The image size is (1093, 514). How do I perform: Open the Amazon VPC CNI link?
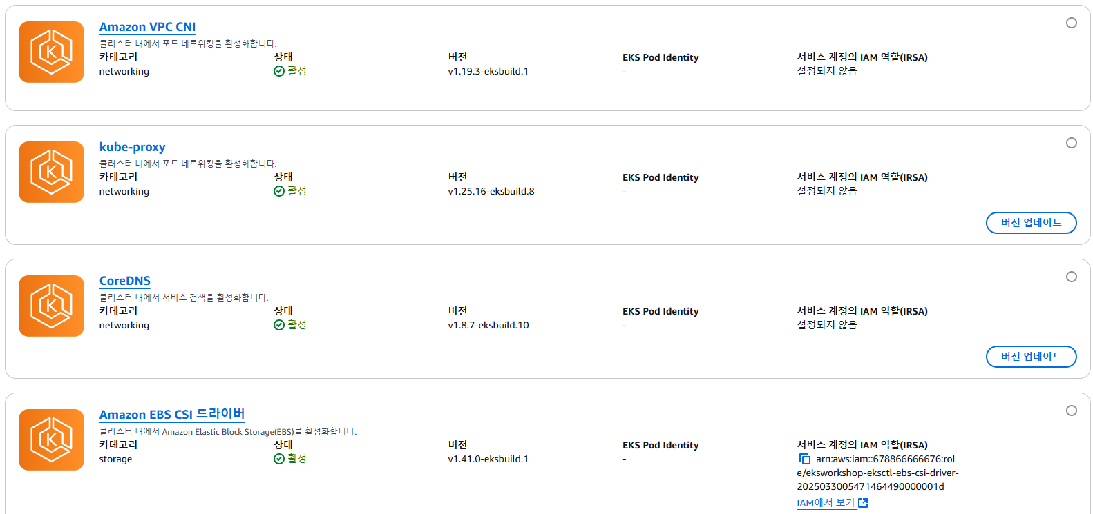[x=147, y=27]
